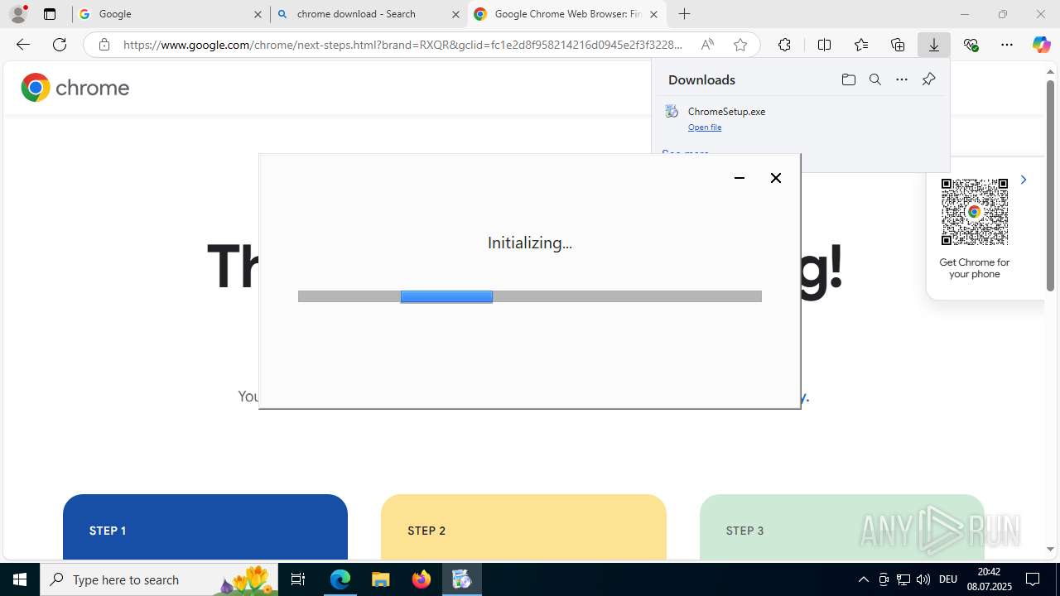Open the volume control tray icon
Image resolution: width=1060 pixels, height=596 pixels.
[x=923, y=579]
